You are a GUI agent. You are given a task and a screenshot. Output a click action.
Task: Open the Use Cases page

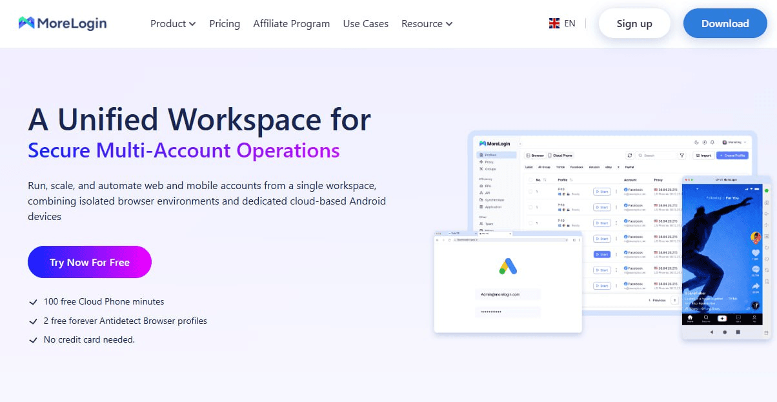point(365,23)
